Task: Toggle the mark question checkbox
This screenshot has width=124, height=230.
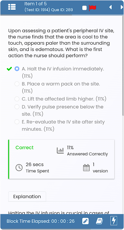Action: click(x=84, y=8)
